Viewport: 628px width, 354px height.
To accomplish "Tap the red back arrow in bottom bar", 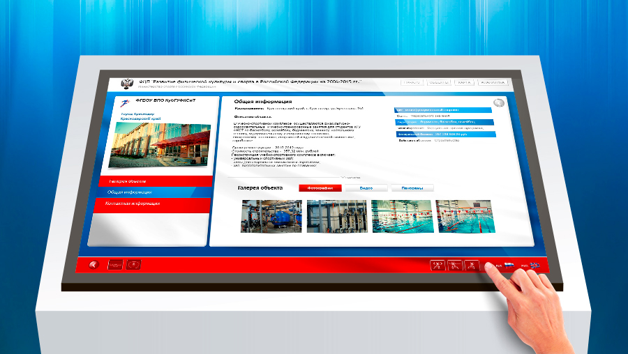I will pyautogui.click(x=94, y=264).
